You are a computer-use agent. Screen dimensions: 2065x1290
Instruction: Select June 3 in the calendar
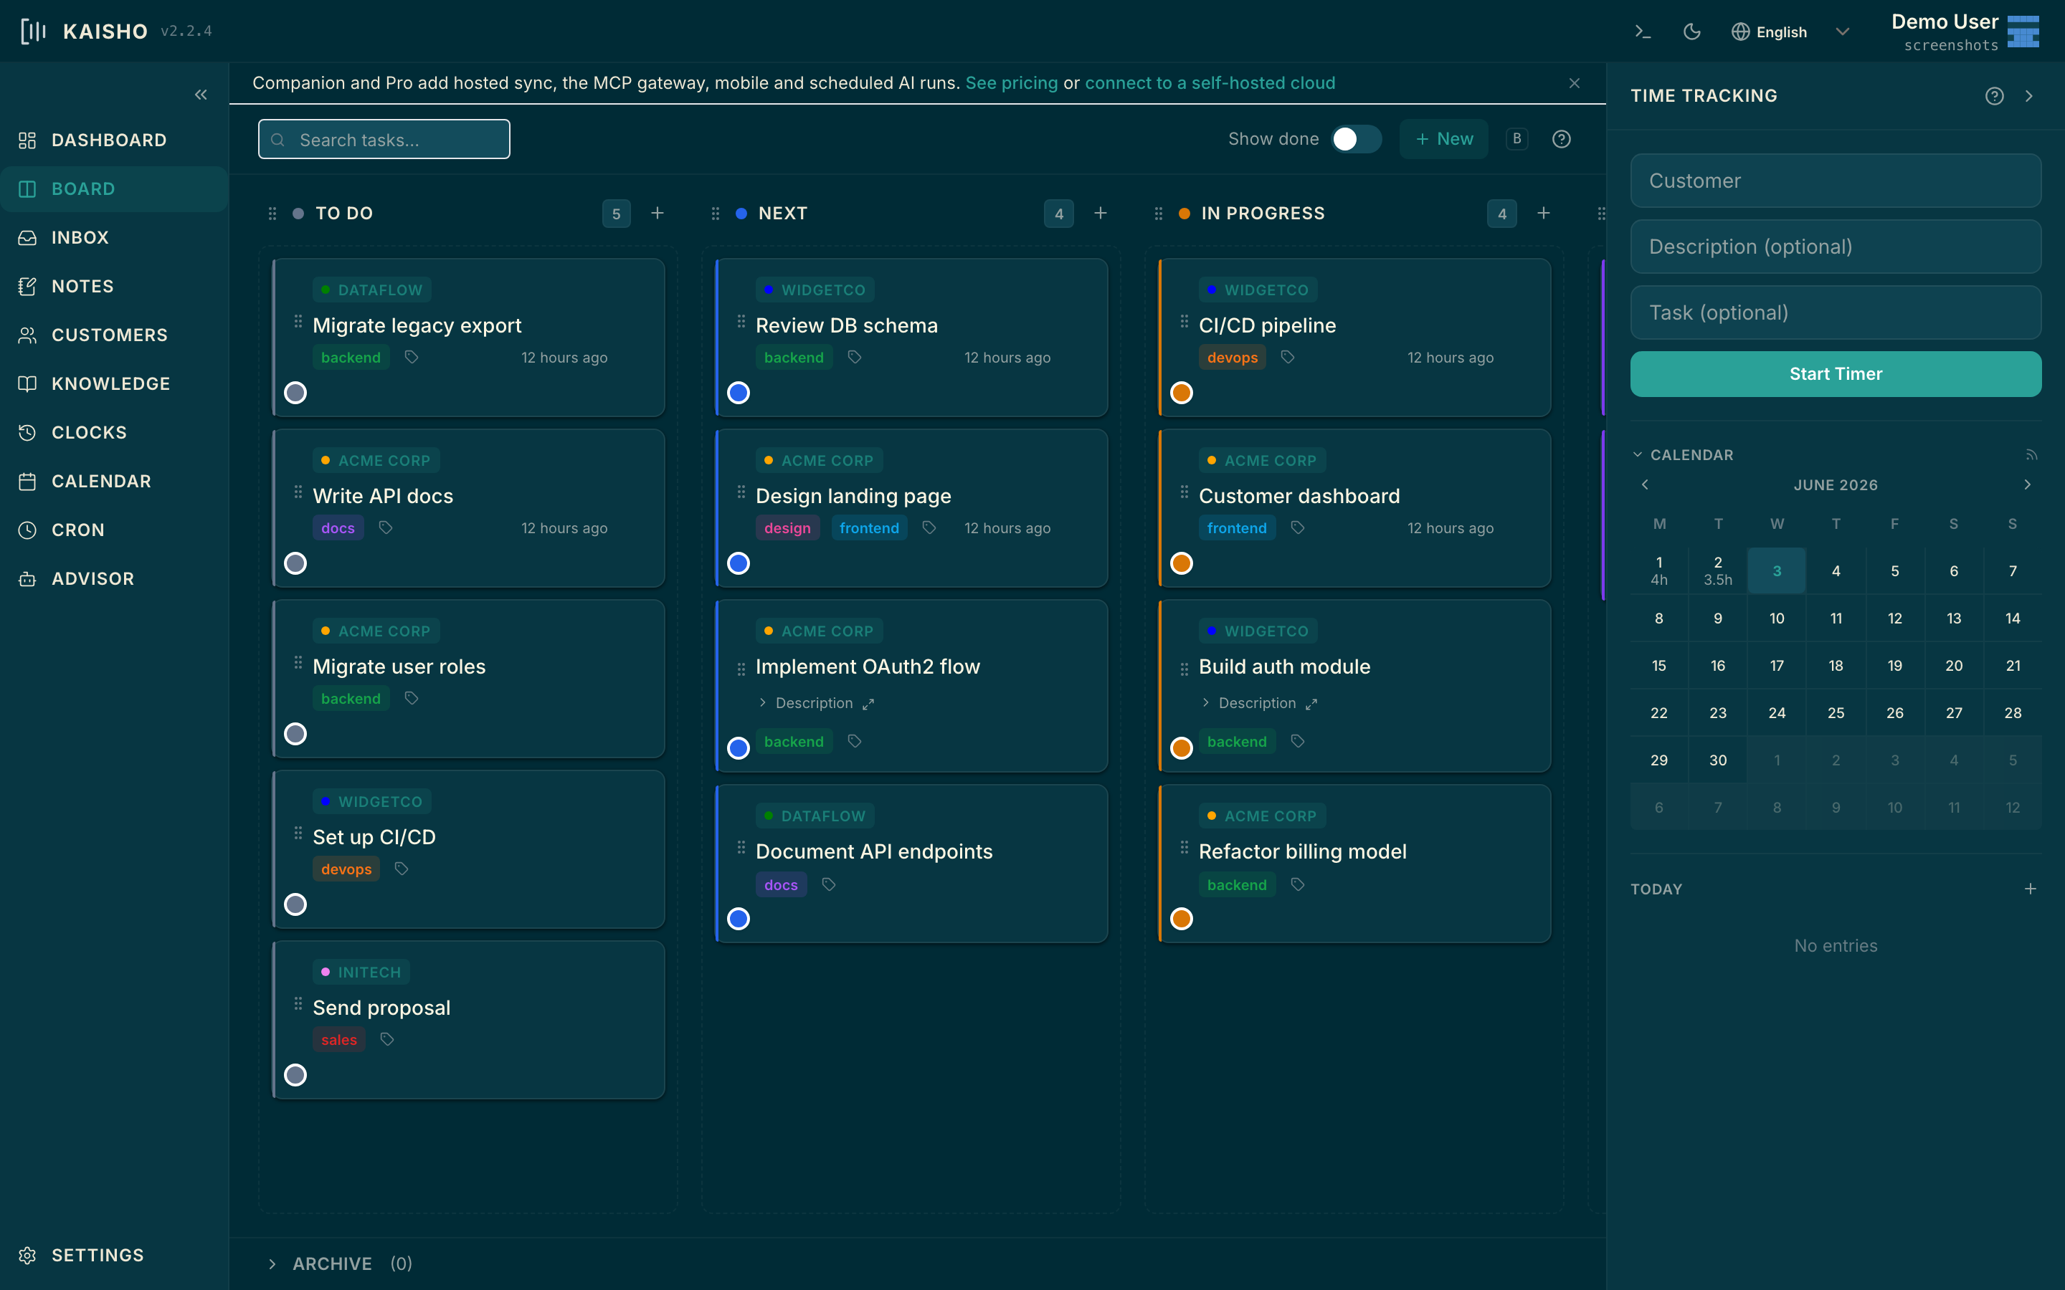click(1777, 570)
